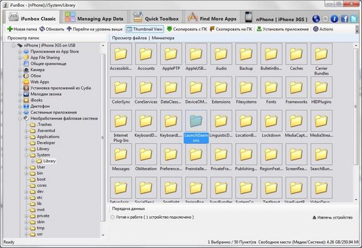The image size is (362, 248).
Task: Select the Obliteration folder icon
Action: pyautogui.click(x=146, y=154)
